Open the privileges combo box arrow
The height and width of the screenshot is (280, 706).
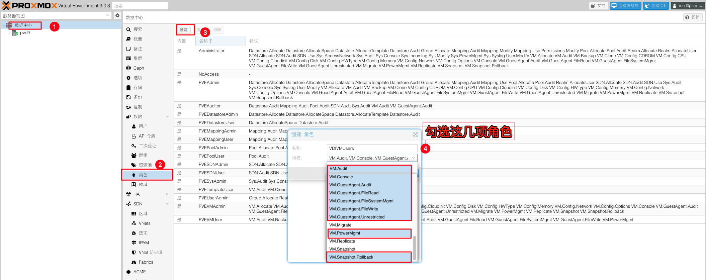[414, 158]
